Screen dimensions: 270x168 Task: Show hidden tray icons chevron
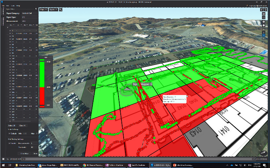pos(227,165)
